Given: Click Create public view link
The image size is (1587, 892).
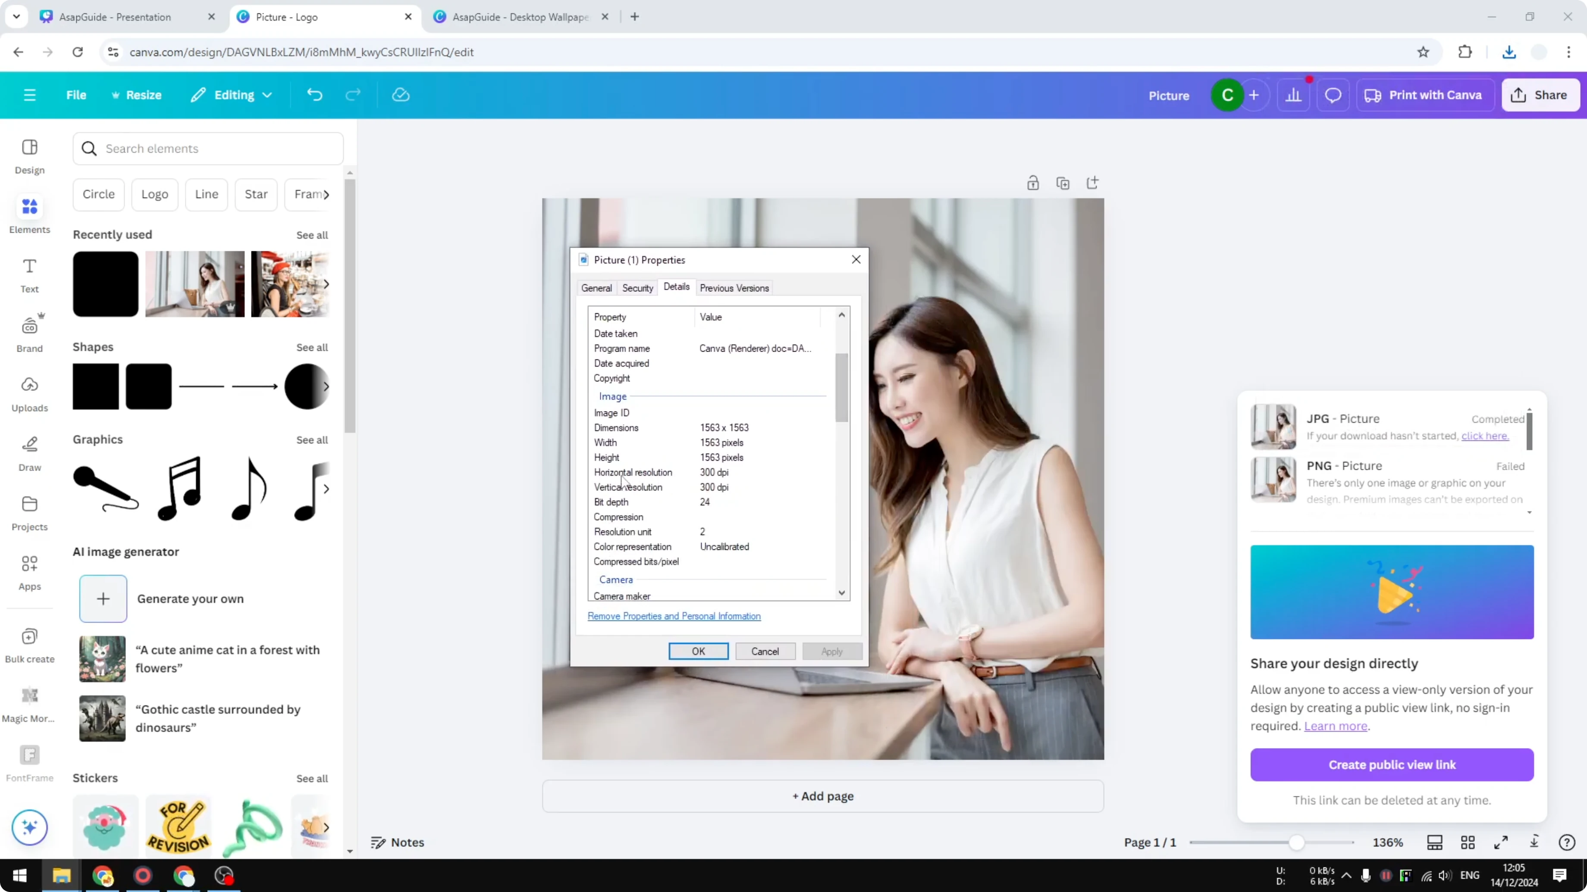Looking at the screenshot, I should click(x=1392, y=764).
